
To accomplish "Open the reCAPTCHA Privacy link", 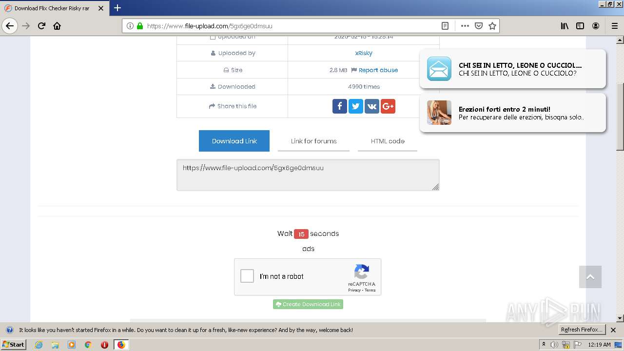I will tap(354, 290).
